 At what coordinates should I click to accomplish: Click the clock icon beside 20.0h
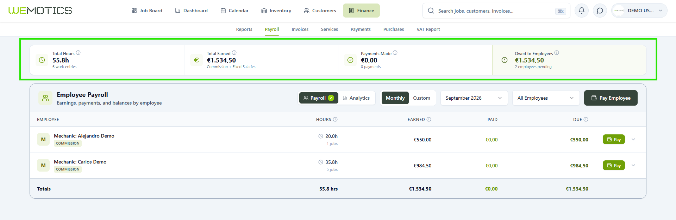click(x=321, y=136)
